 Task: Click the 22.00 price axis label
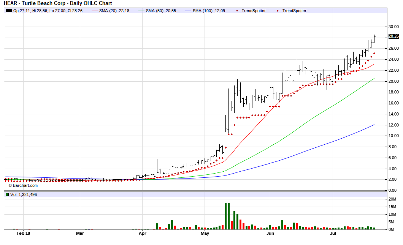393,70
